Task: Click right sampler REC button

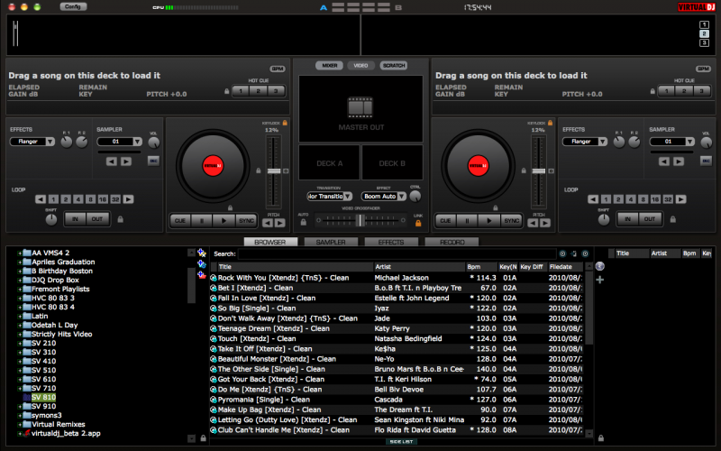Action: [706, 161]
